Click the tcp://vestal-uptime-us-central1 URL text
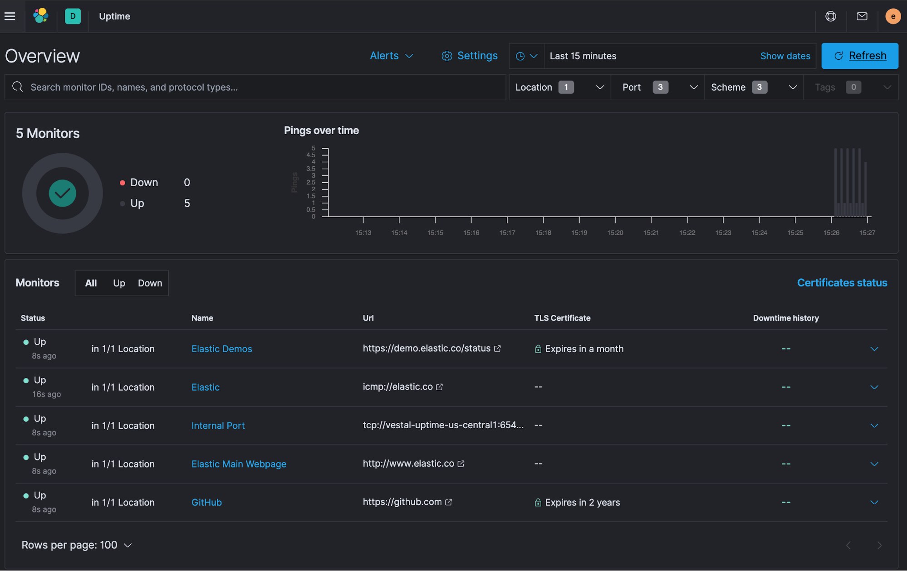The image size is (907, 571). [443, 425]
